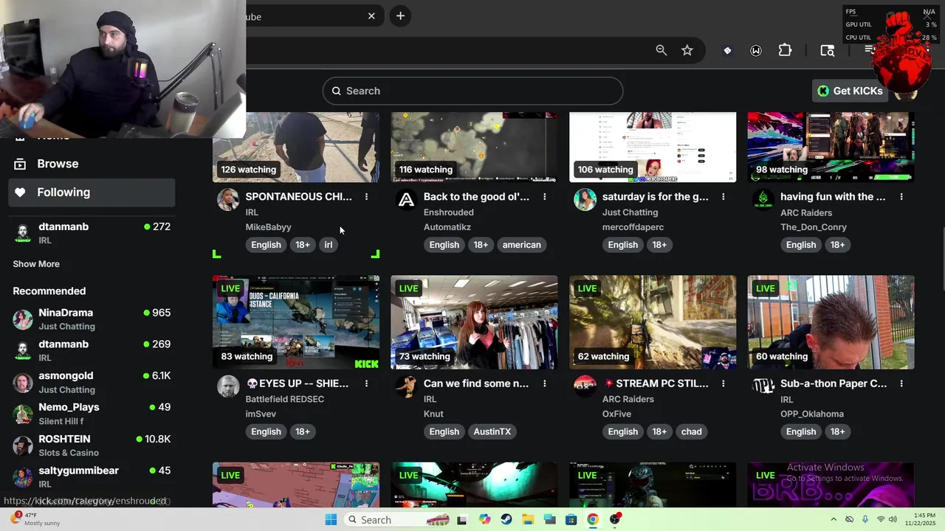Click the search-tabs icon in the browser toolbar

tap(828, 50)
